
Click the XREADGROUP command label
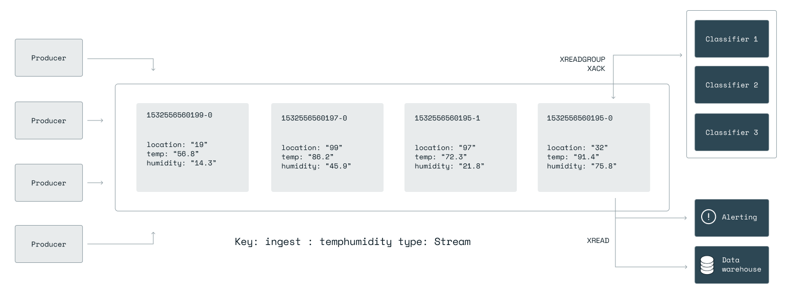coord(582,59)
